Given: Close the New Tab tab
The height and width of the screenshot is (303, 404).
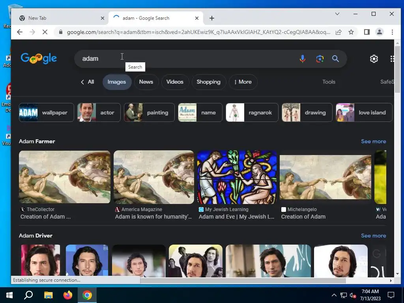Looking at the screenshot, I should click(x=103, y=18).
